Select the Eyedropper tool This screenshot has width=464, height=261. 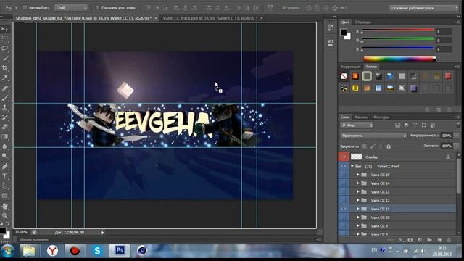[x=5, y=78]
